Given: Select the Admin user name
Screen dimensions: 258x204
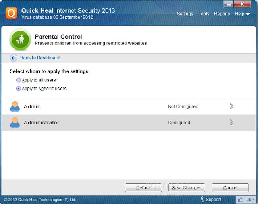Looking at the screenshot, I should click(32, 106).
